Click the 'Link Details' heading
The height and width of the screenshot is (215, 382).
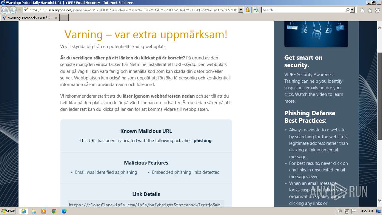pos(146,194)
